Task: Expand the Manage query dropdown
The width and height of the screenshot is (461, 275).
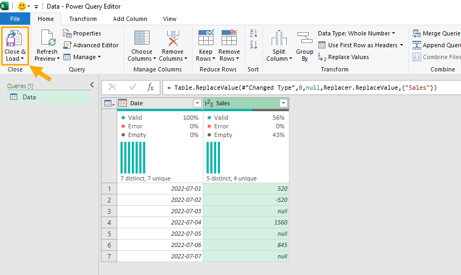Action: tap(99, 57)
